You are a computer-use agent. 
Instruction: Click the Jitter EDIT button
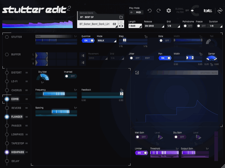148,58
